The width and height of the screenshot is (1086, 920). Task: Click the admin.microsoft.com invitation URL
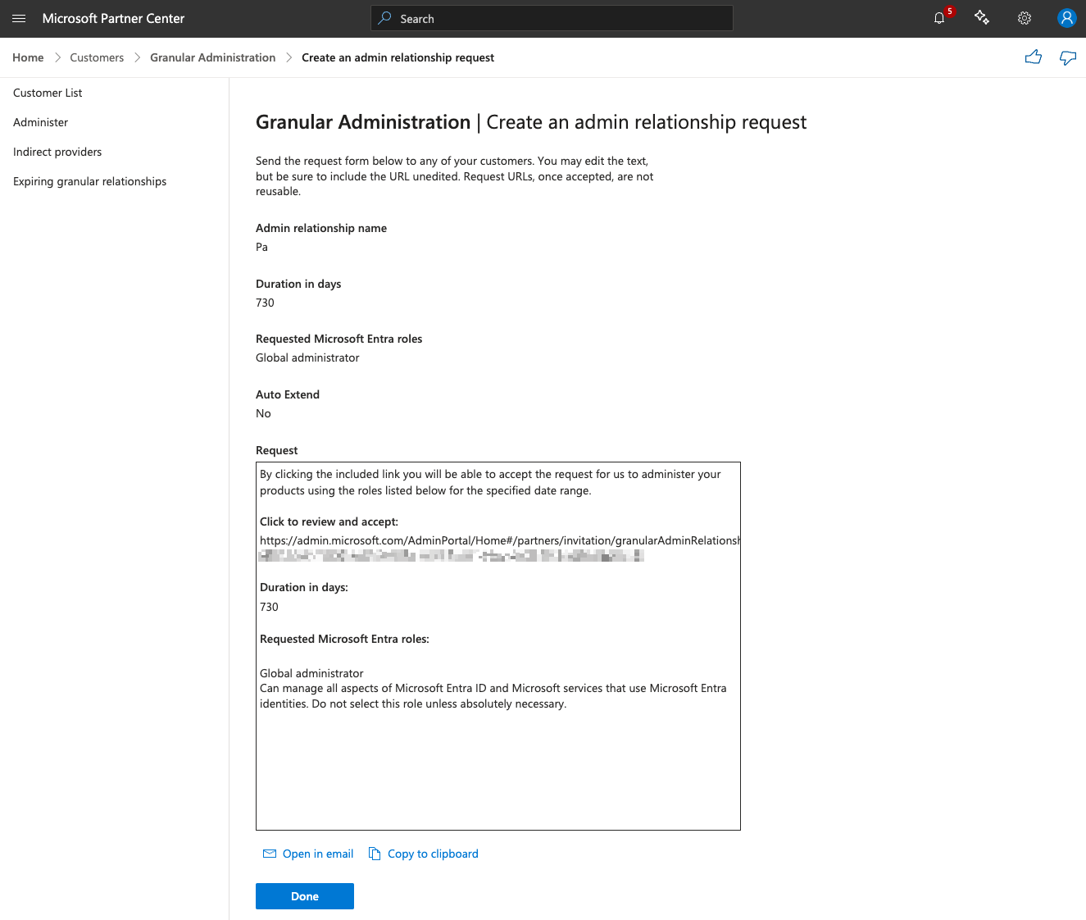click(500, 540)
